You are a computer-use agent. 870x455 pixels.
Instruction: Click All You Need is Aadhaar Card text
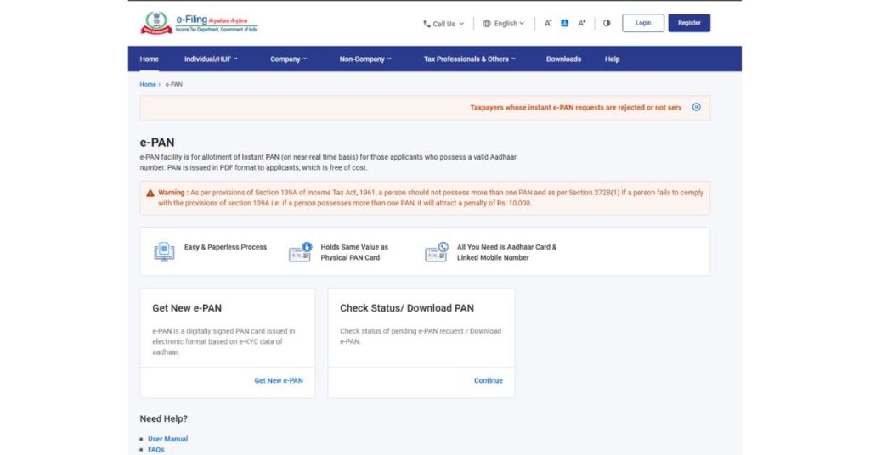coord(506,252)
